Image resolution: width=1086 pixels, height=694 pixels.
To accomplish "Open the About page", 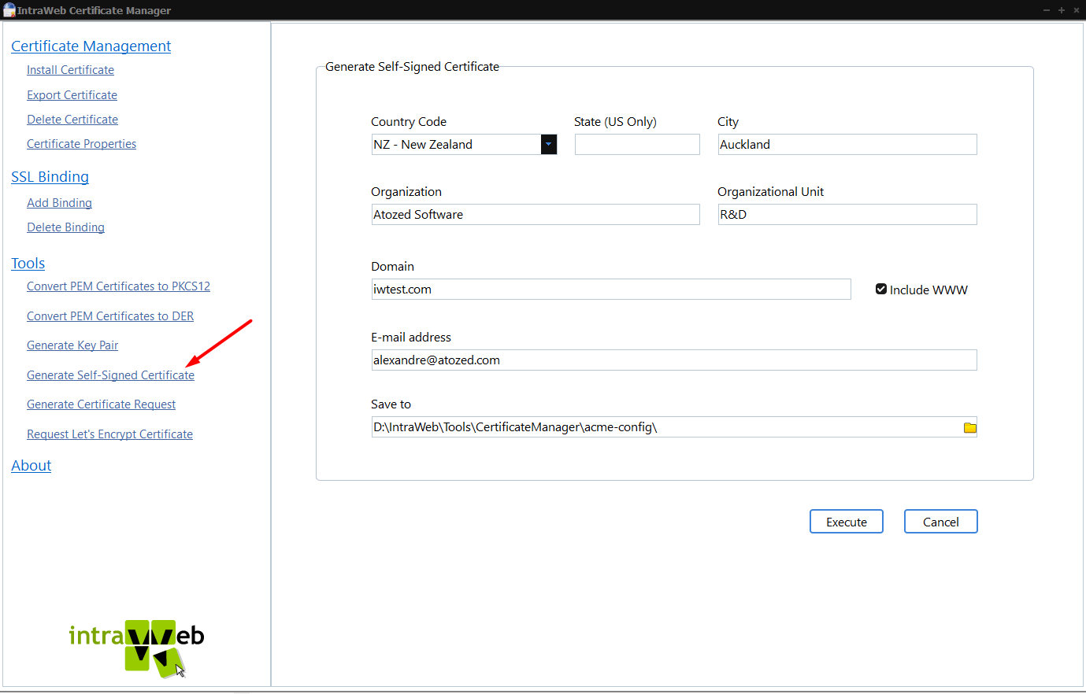I will pyautogui.click(x=31, y=466).
